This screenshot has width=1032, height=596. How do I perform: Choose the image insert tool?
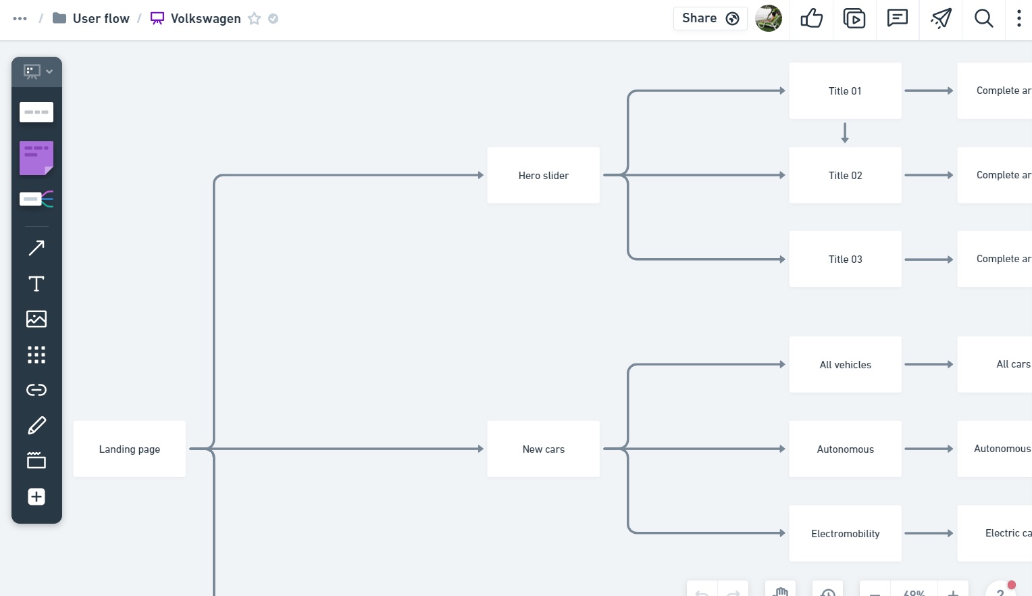36,319
